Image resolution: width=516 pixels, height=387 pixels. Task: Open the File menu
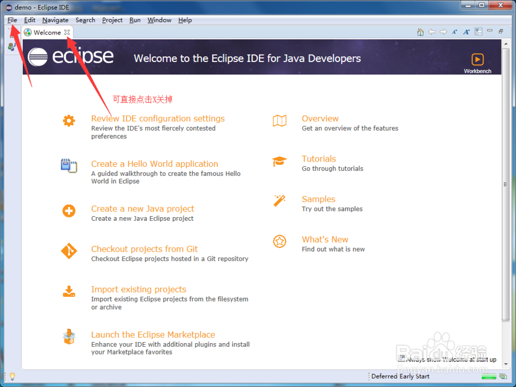pos(12,20)
